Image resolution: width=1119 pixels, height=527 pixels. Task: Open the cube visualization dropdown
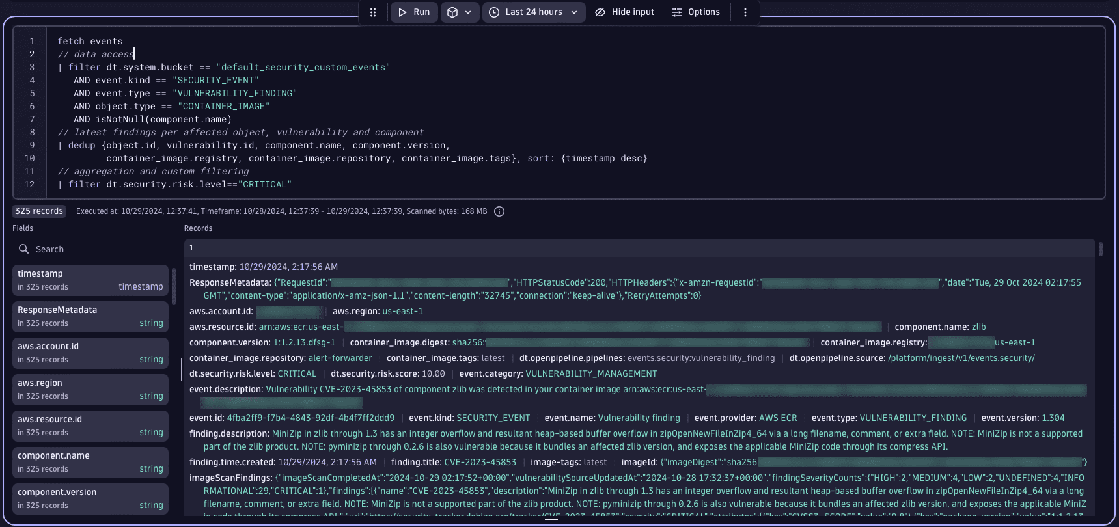point(460,12)
